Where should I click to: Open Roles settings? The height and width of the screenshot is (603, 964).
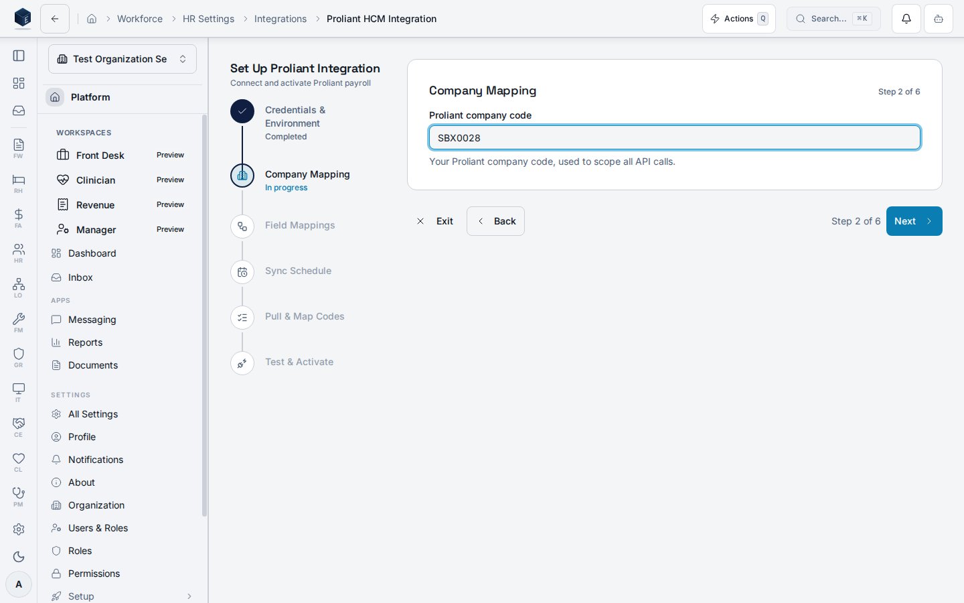tap(123, 551)
